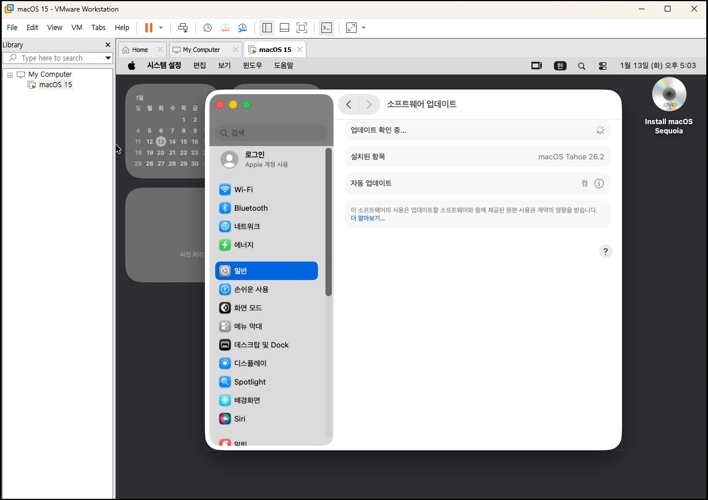The image size is (708, 500).
Task: Take a snapshot of this virtual machine
Action: (207, 28)
